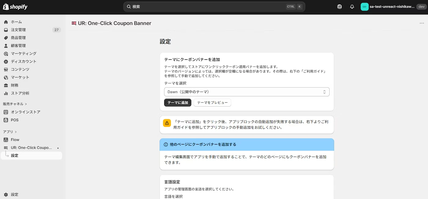Click the ホーム house icon
The height and width of the screenshot is (199, 428).
pos(6,22)
